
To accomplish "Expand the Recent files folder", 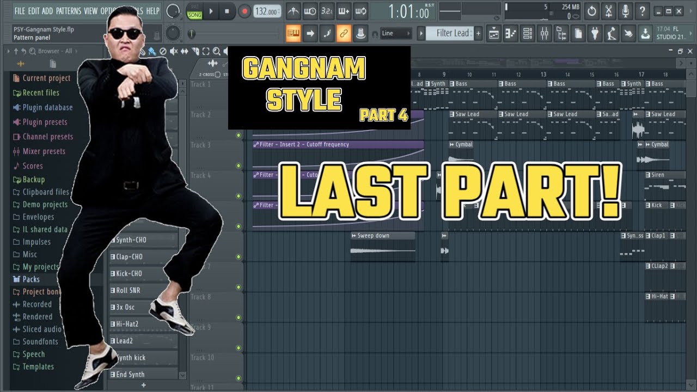I will [36, 93].
